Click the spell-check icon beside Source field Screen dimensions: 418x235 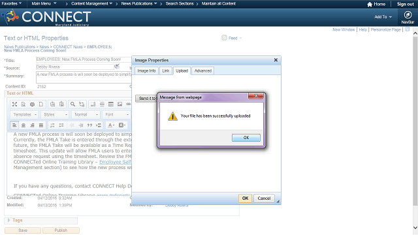[x=117, y=67]
